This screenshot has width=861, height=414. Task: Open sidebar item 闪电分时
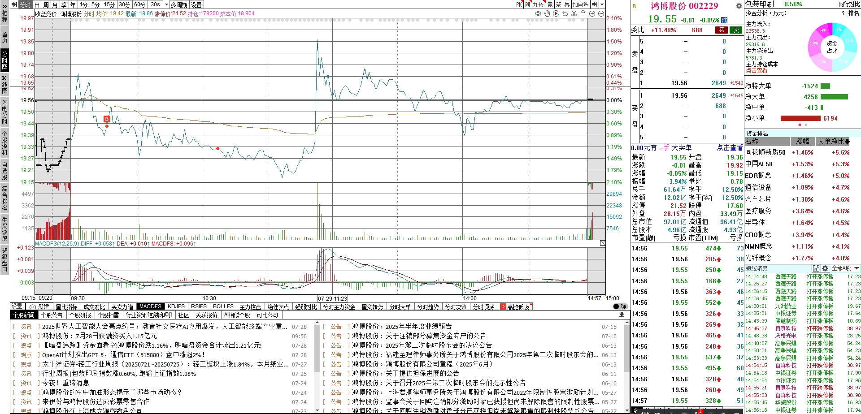[x=4, y=112]
